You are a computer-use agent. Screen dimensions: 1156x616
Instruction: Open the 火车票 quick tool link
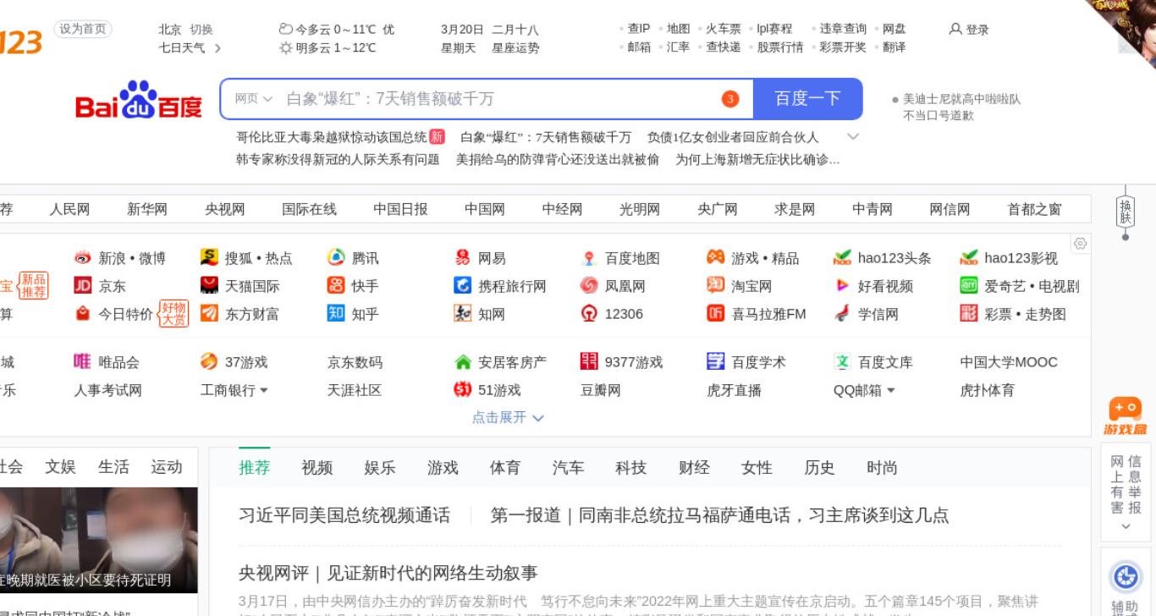point(724,29)
